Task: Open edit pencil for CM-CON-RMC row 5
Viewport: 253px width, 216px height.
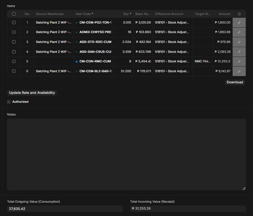Action: click(x=239, y=61)
